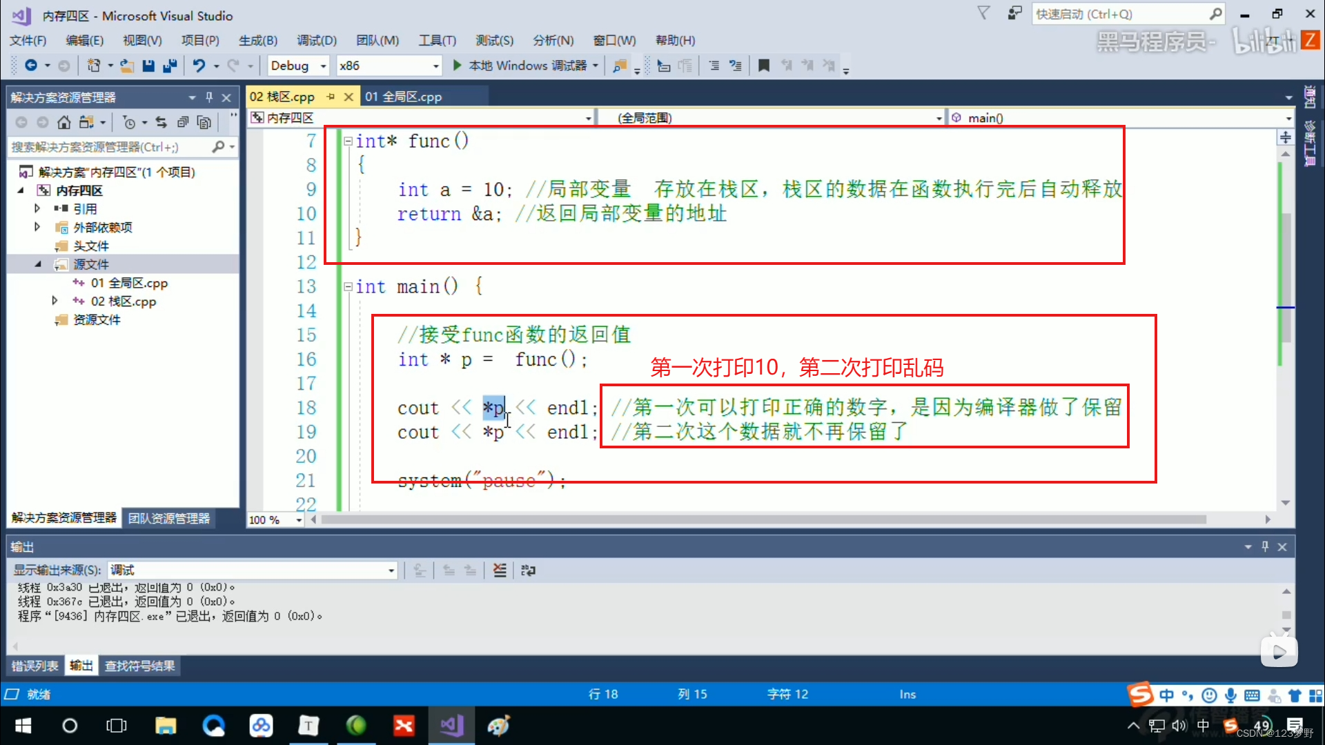Viewport: 1325px width, 745px height.
Task: Click the 查找符号结果 tab
Action: (139, 665)
